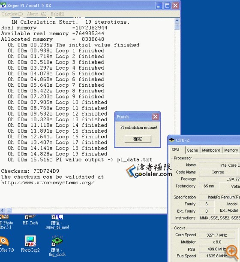240x262 pixels.
Task: Minimize the Super PI window
Action: coord(159,6)
